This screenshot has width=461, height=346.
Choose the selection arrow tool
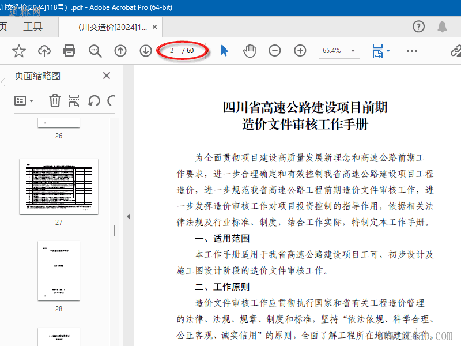(x=224, y=51)
